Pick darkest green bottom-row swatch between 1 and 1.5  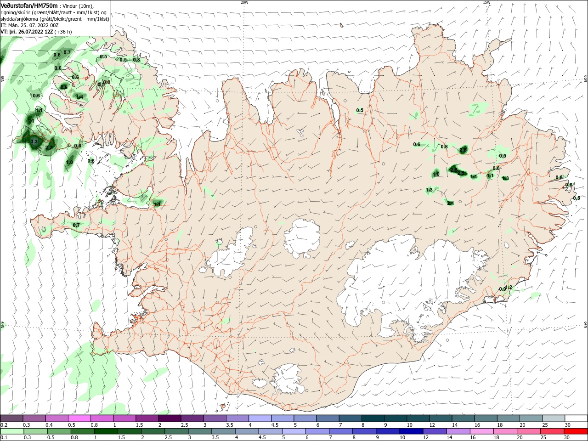[106, 431]
